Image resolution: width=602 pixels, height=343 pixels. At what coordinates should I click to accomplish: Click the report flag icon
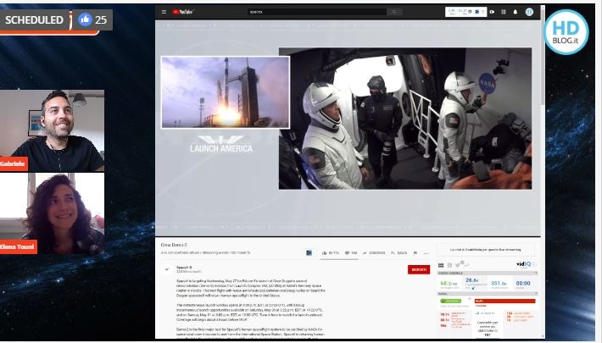click(x=415, y=253)
